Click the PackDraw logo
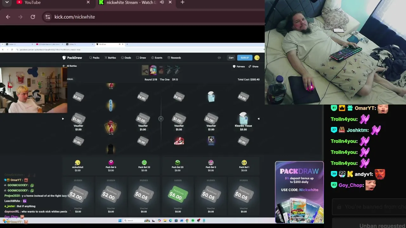This screenshot has width=406, height=228. 72,58
